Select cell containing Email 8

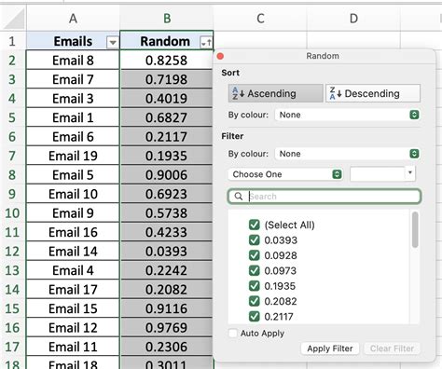(73, 61)
